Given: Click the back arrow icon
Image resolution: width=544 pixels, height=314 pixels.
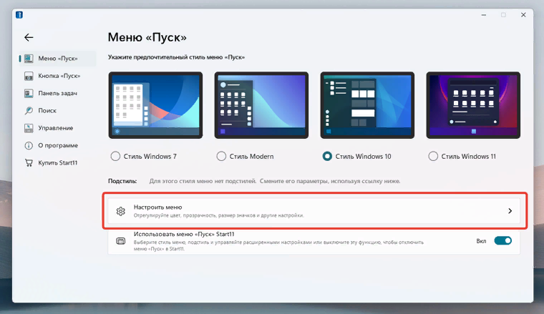Looking at the screenshot, I should tap(29, 37).
